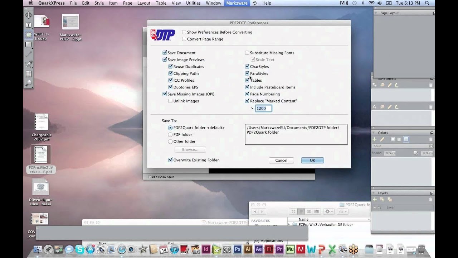This screenshot has height=258, width=458.
Task: Expand FCPro.WieZuVerkaufen.DE folder in Finder
Action: (x=289, y=225)
